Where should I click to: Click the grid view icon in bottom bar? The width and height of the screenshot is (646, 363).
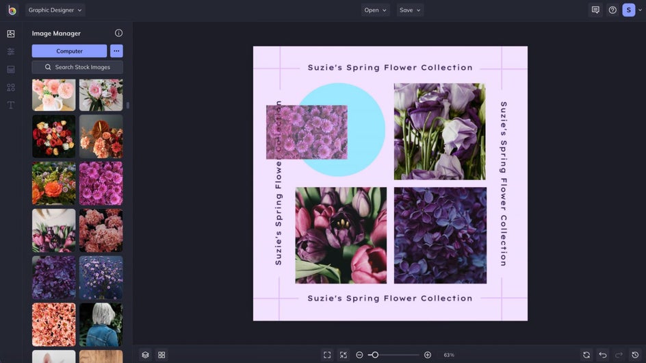161,355
